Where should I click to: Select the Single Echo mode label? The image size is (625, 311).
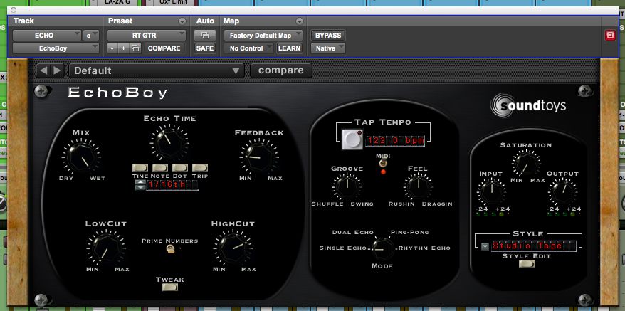pos(343,248)
